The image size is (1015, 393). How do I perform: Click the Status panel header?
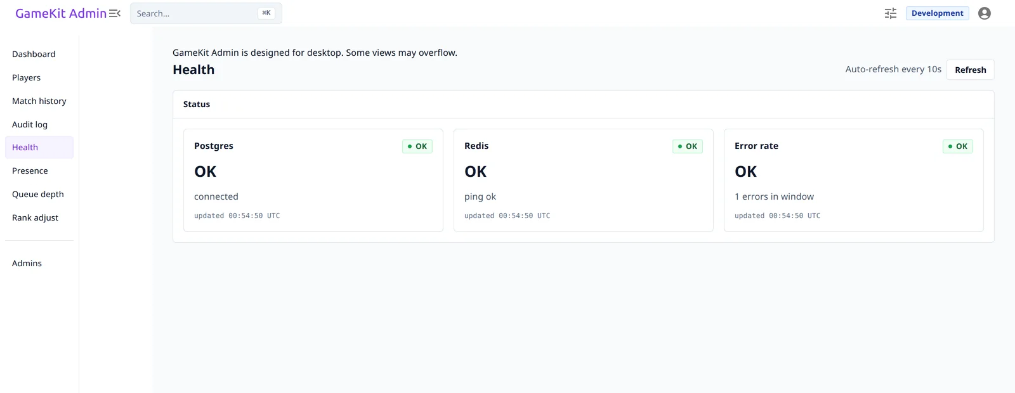point(583,105)
